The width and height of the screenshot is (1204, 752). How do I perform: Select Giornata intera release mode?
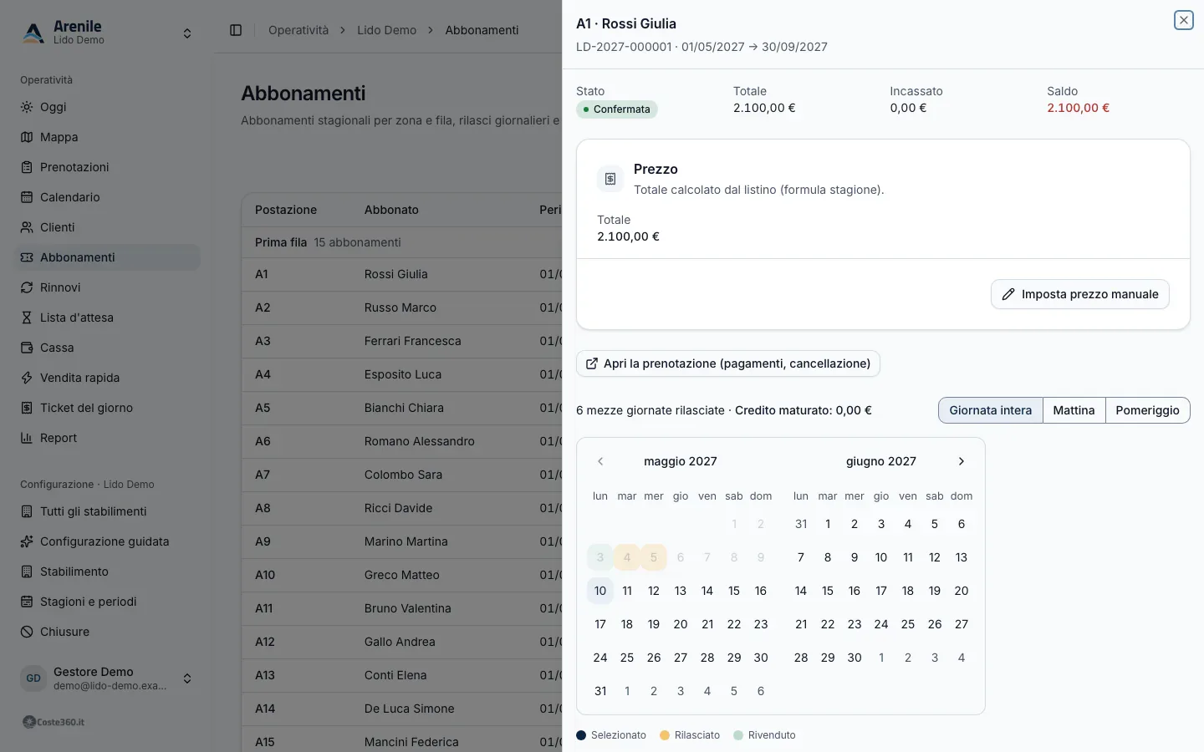coord(991,410)
